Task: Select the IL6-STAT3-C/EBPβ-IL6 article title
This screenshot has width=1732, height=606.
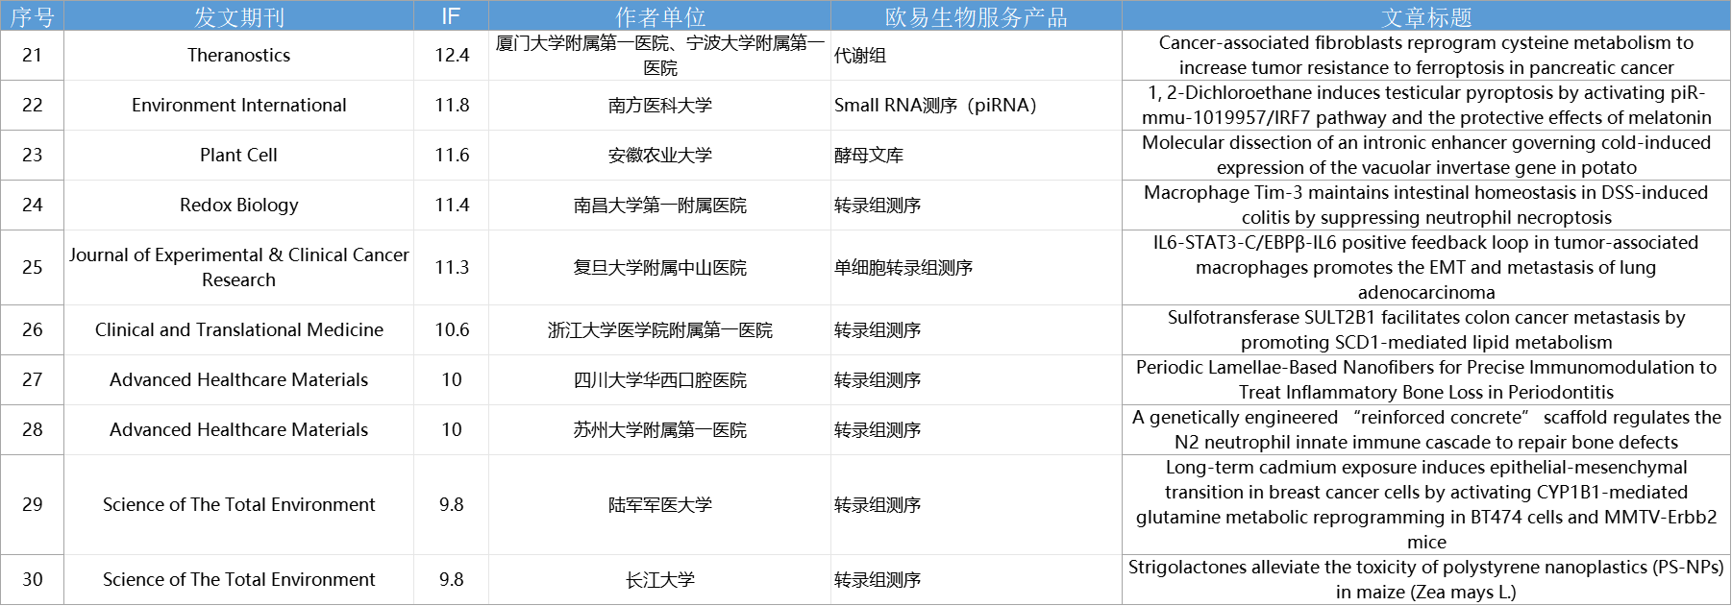Action: 1426,267
